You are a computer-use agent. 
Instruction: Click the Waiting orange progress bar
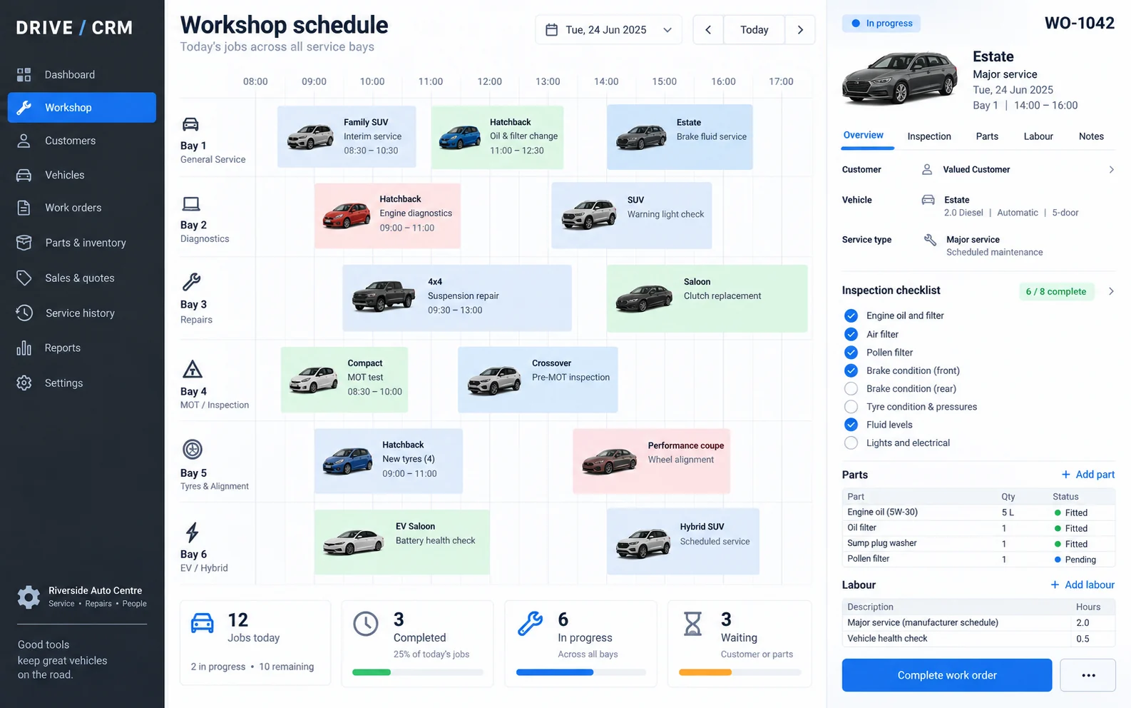point(705,672)
